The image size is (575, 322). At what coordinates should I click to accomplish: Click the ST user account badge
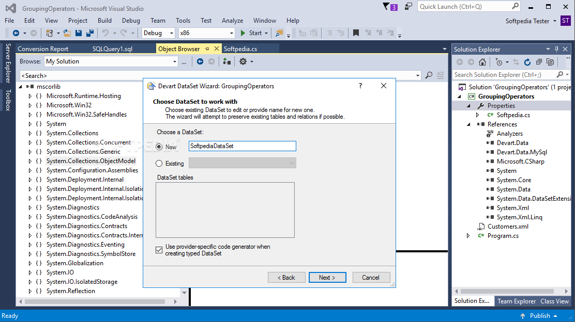(566, 21)
